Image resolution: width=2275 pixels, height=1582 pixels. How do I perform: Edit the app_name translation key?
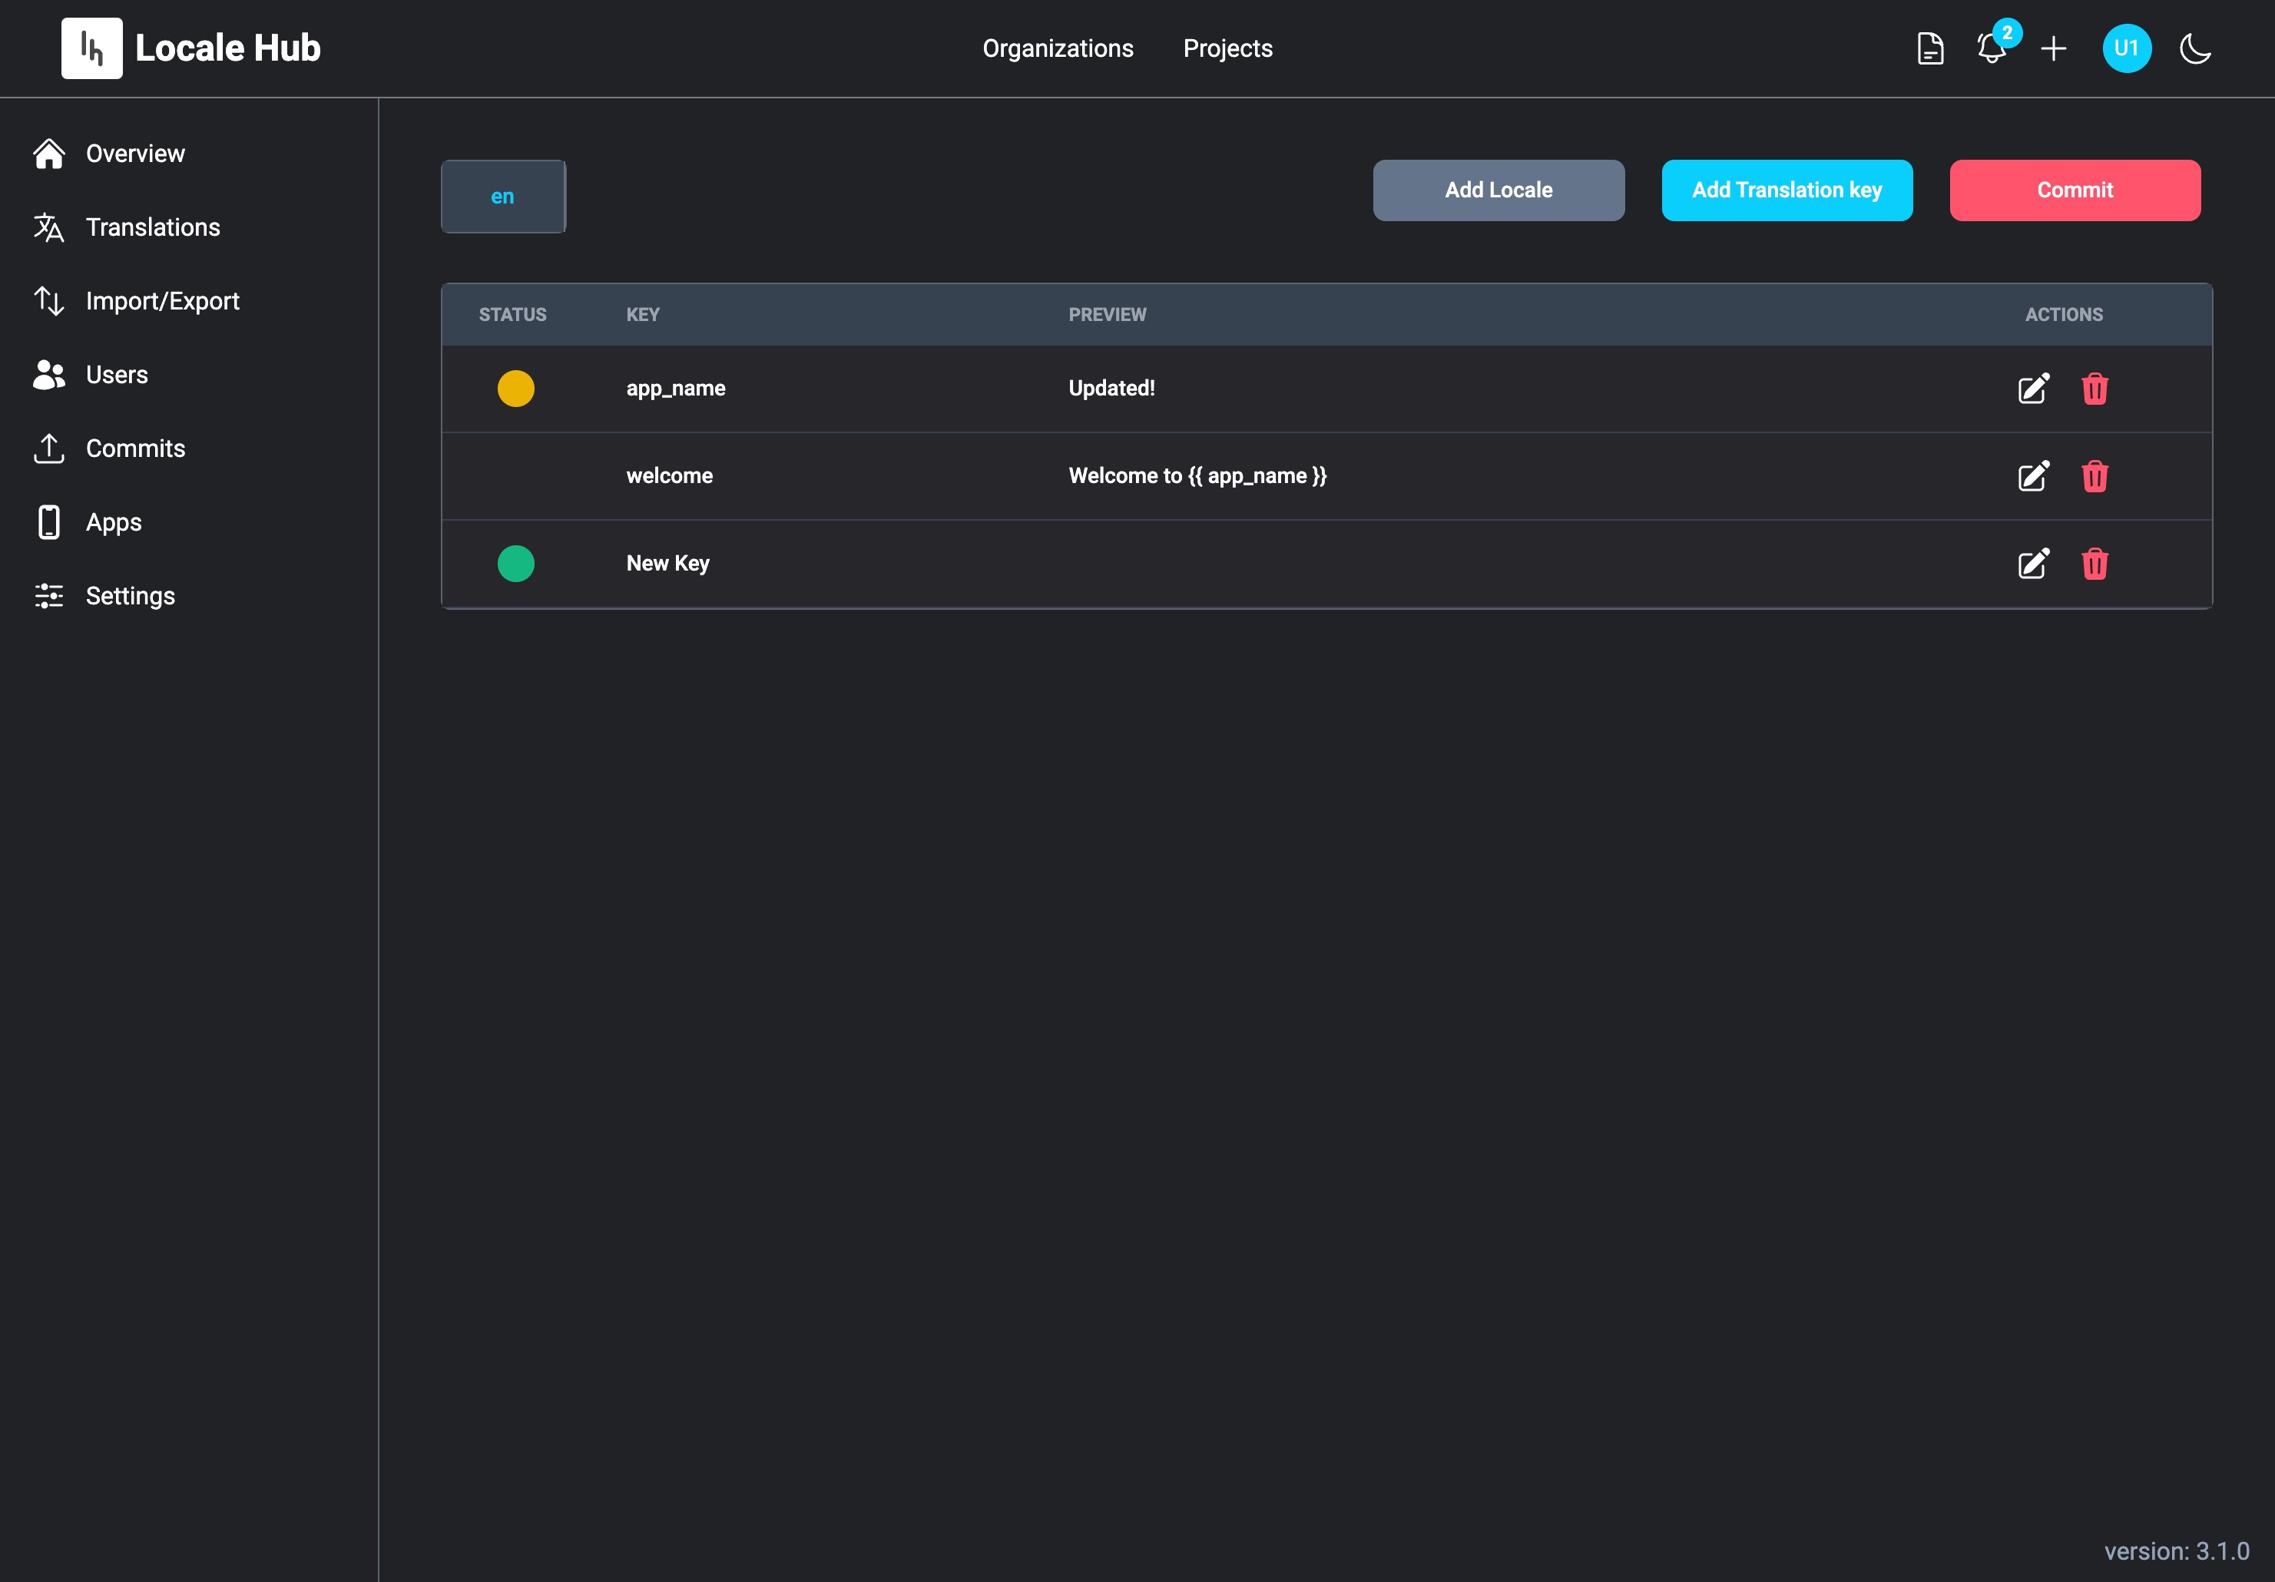2033,389
